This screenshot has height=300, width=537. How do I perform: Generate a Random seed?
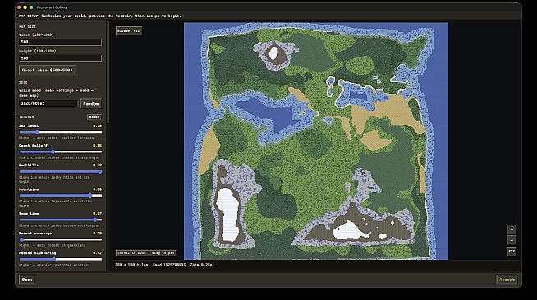tap(91, 103)
